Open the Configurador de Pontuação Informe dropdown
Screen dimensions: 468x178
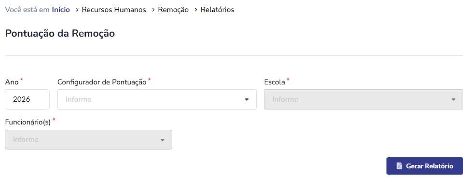(x=157, y=99)
